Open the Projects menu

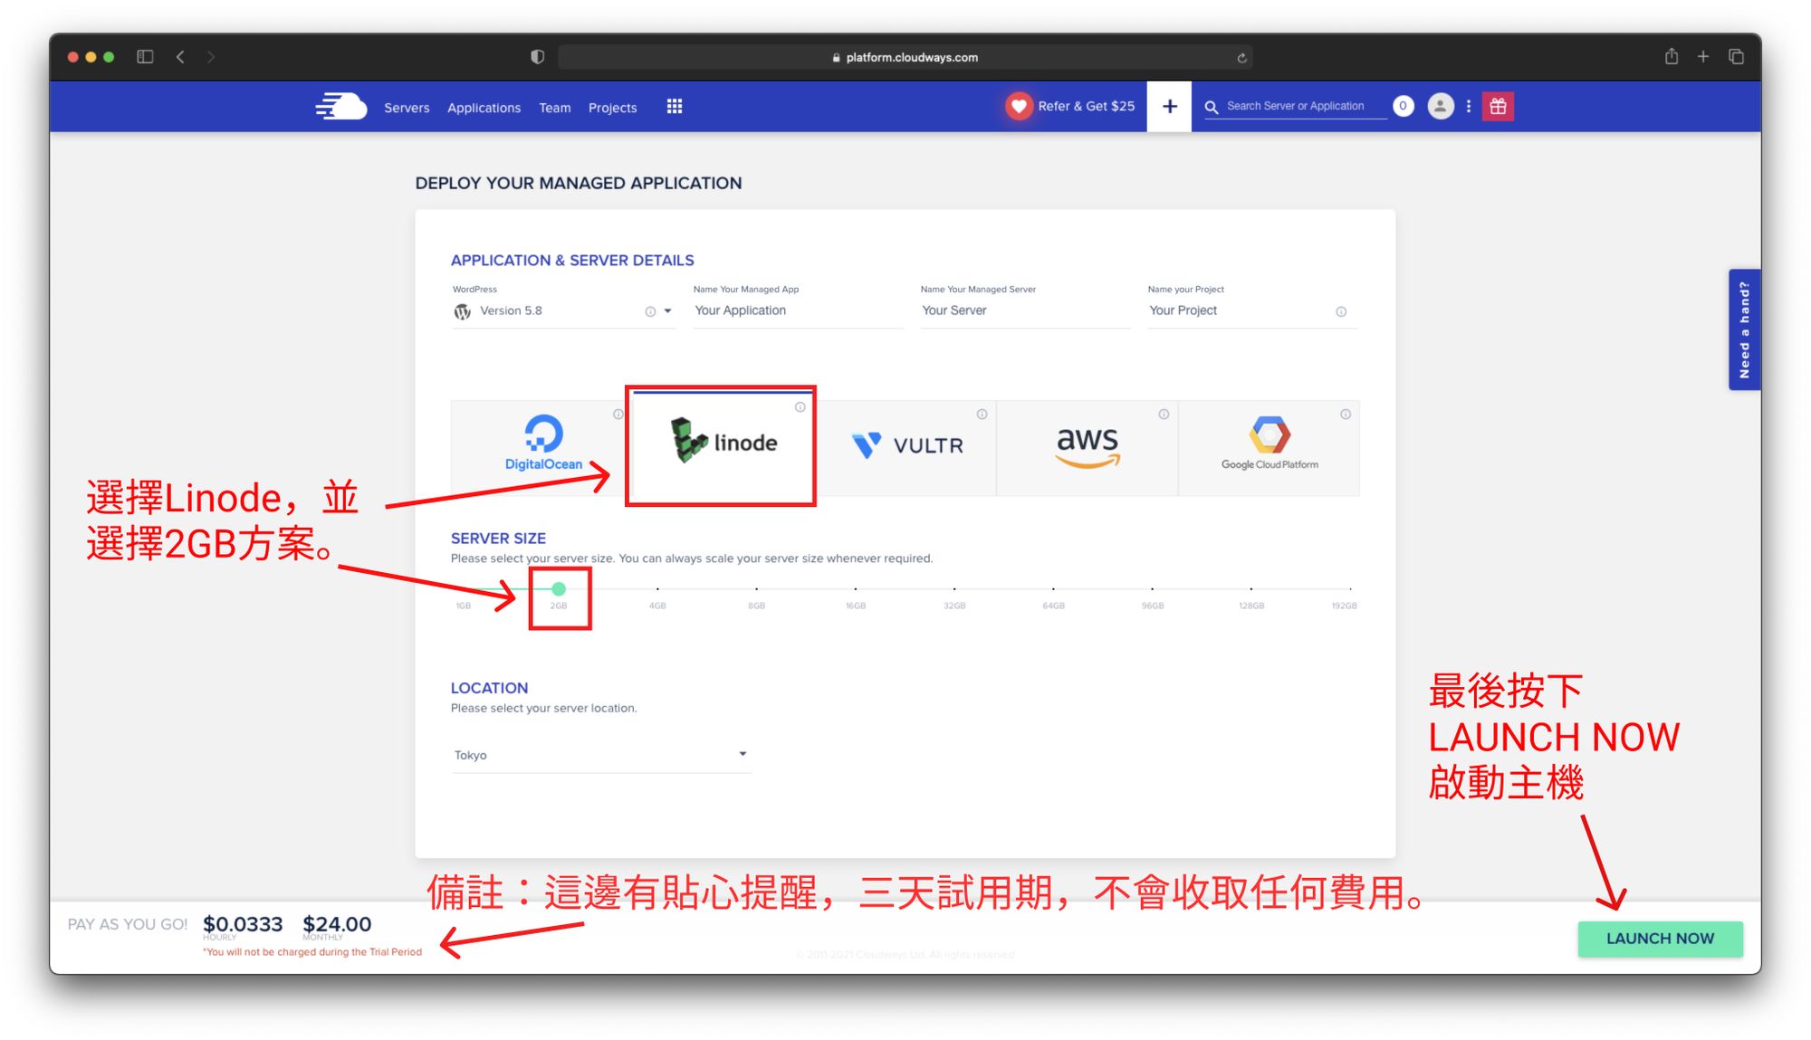pos(612,108)
